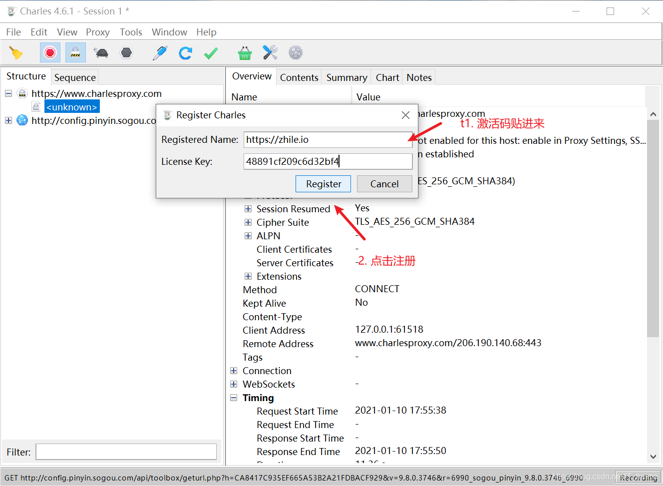Click the green Validate checkmark icon
The image size is (663, 486).
coord(211,53)
